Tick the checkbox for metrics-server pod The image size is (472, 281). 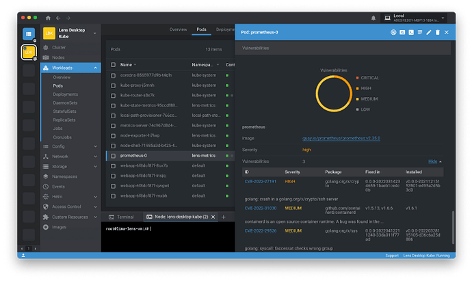(114, 126)
